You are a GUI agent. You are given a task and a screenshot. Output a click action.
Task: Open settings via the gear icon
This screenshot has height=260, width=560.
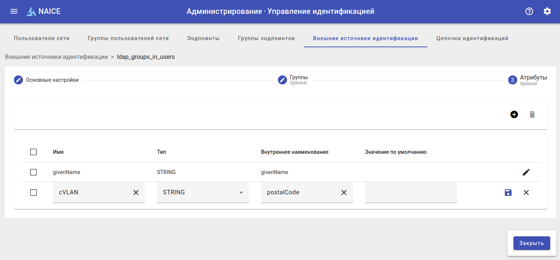click(x=547, y=11)
